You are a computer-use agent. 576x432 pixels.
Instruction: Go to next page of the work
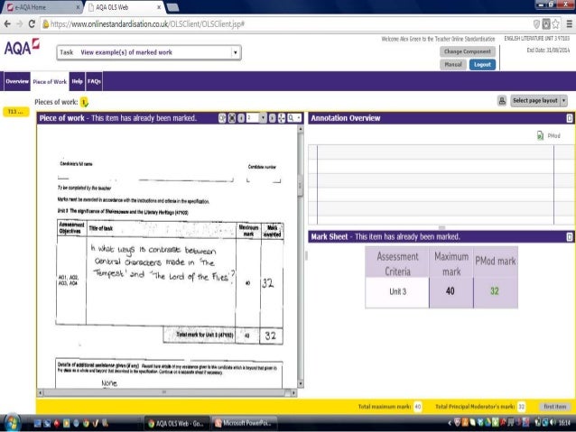(x=273, y=118)
